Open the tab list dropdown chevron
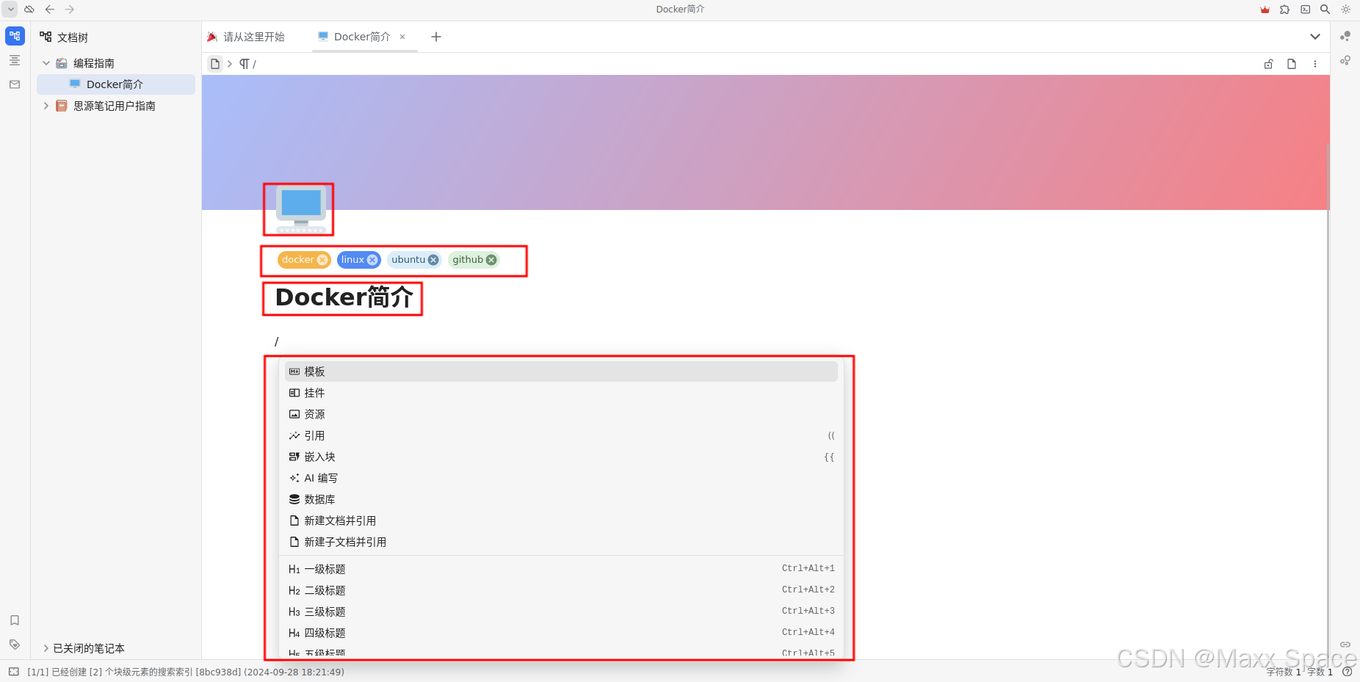Viewport: 1360px width, 682px height. tap(1315, 37)
